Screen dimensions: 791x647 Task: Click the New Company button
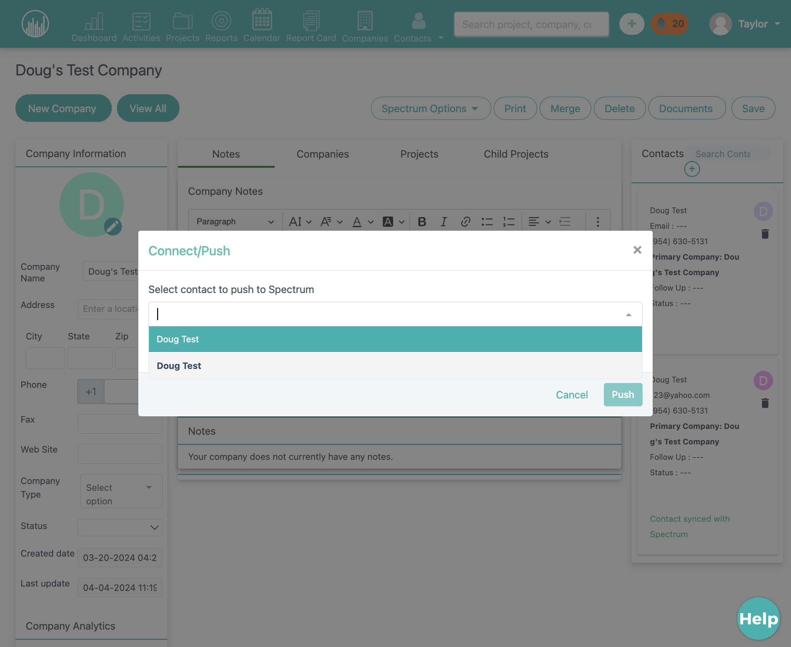(63, 108)
